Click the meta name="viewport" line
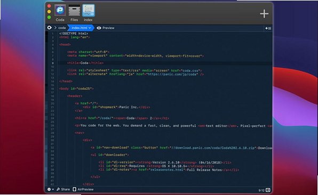The height and width of the screenshot is (195, 318). [136, 56]
